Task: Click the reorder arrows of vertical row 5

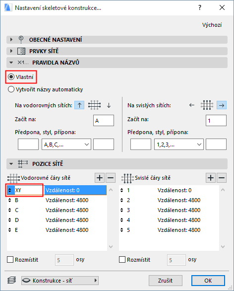Action: pyautogui.click(x=122, y=230)
